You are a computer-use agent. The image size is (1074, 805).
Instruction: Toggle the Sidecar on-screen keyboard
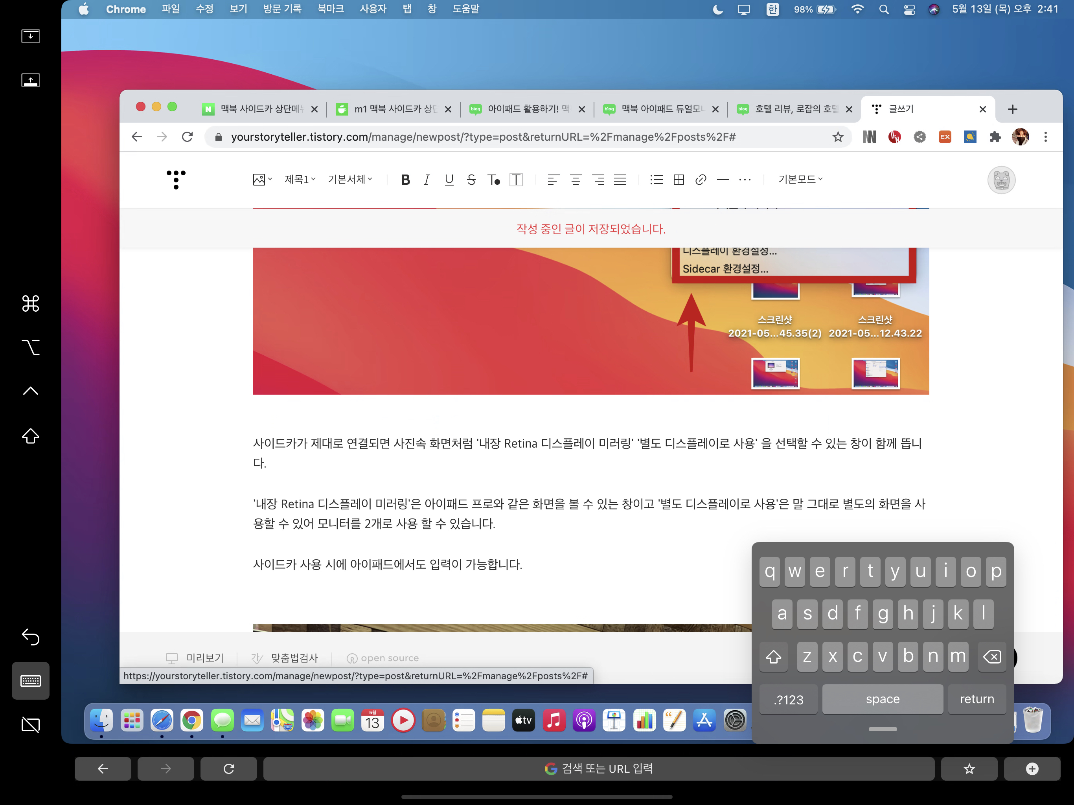[x=30, y=680]
